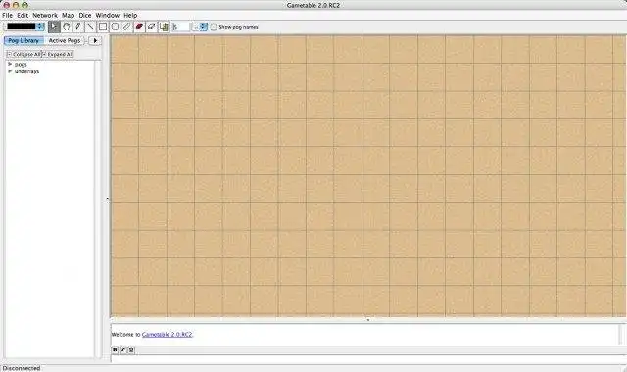Viewport: 627px width, 372px height.
Task: Click the grid size input field
Action: (181, 27)
